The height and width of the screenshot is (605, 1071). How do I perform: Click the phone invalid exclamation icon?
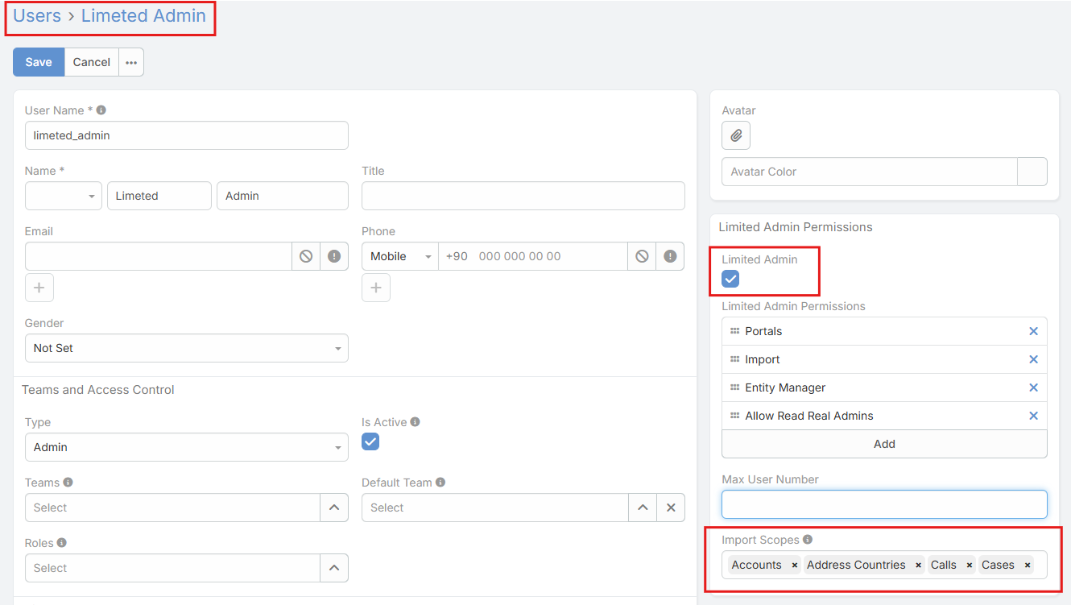(670, 256)
